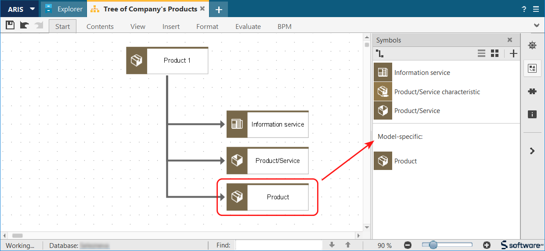The height and width of the screenshot is (251, 545).
Task: Click the Save icon in toolbar
Action: (x=10, y=25)
